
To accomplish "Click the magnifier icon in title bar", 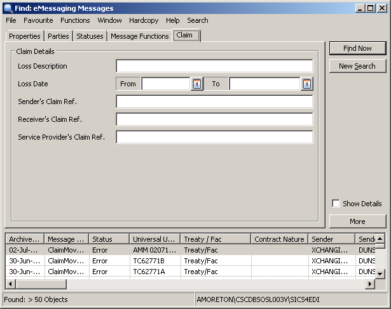I will (x=8, y=8).
